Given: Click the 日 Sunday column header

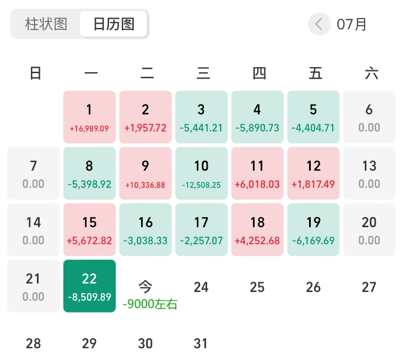Looking at the screenshot, I should tap(35, 73).
